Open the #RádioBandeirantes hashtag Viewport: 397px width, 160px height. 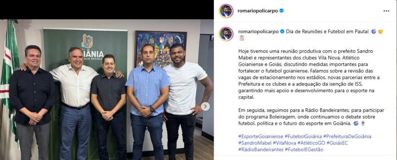click(261, 150)
